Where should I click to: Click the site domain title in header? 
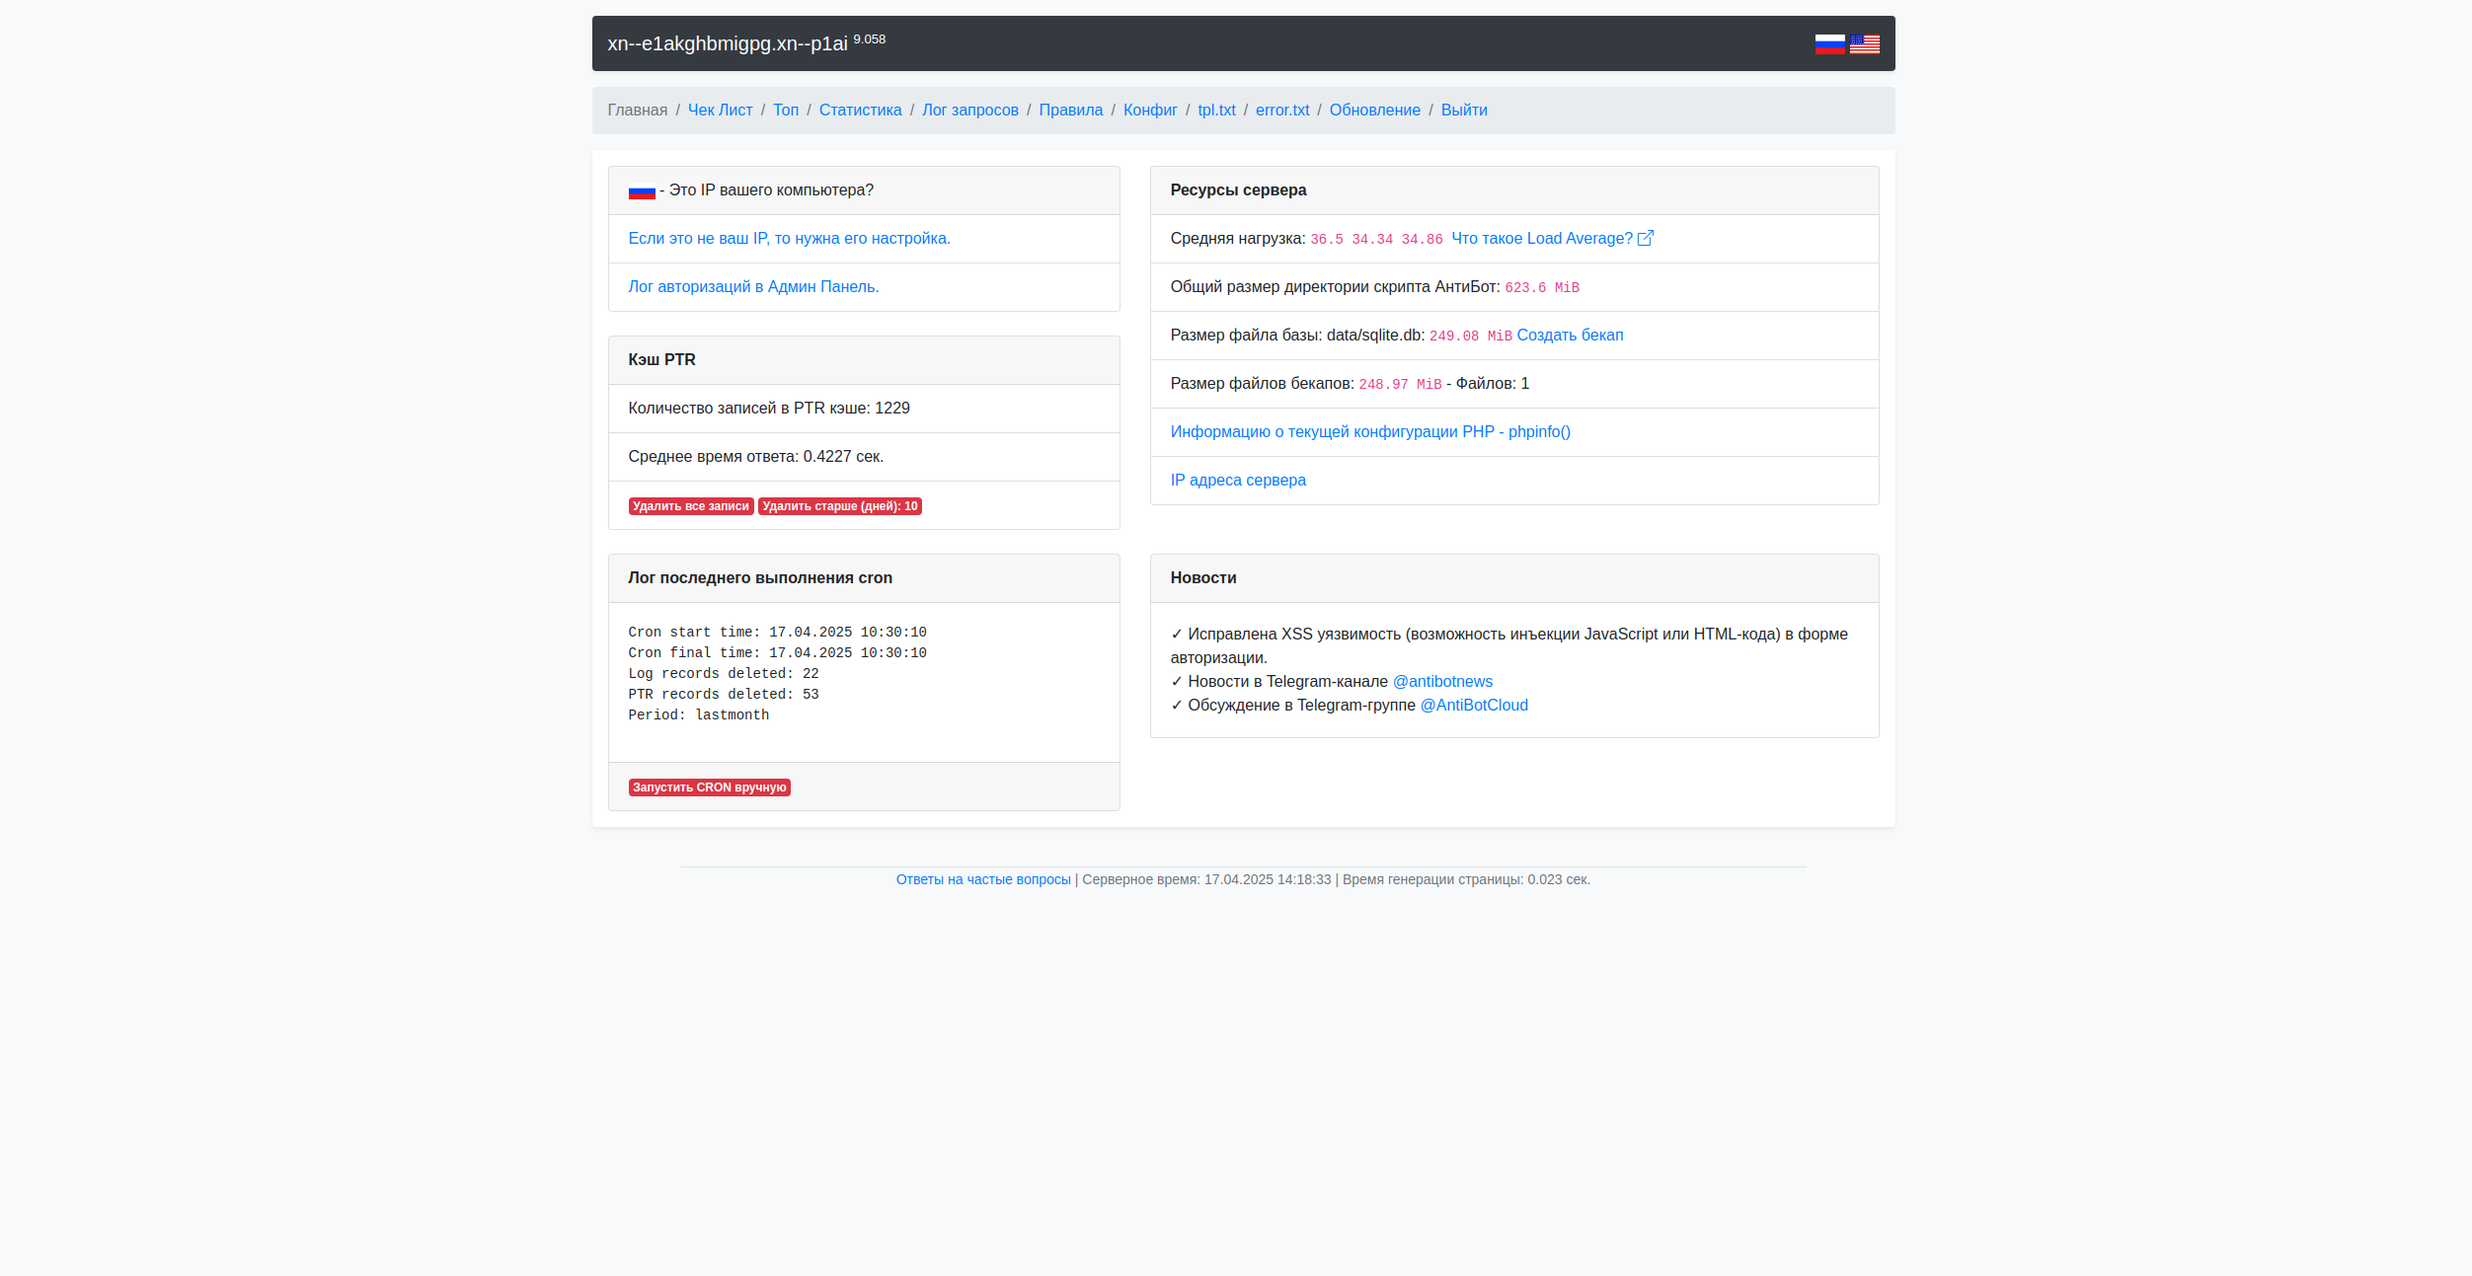pos(728,44)
